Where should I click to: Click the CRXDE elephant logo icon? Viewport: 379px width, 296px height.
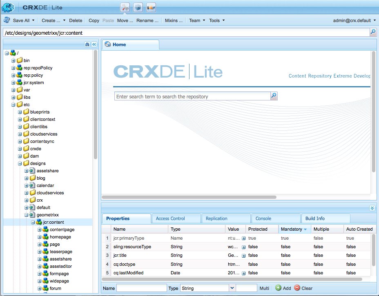(8, 7)
